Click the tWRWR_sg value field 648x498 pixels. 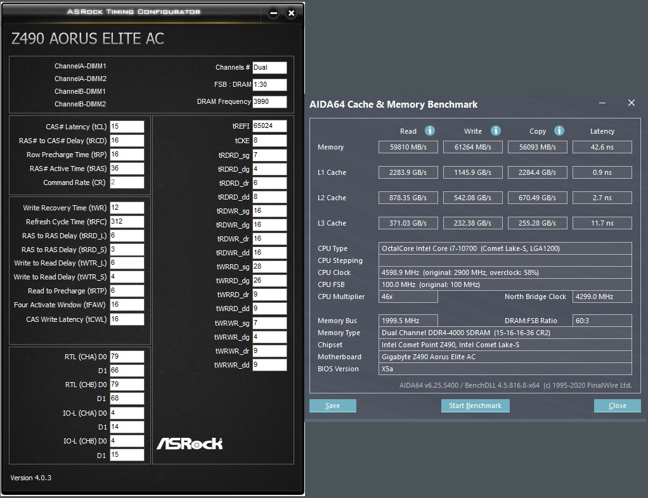[x=269, y=323]
